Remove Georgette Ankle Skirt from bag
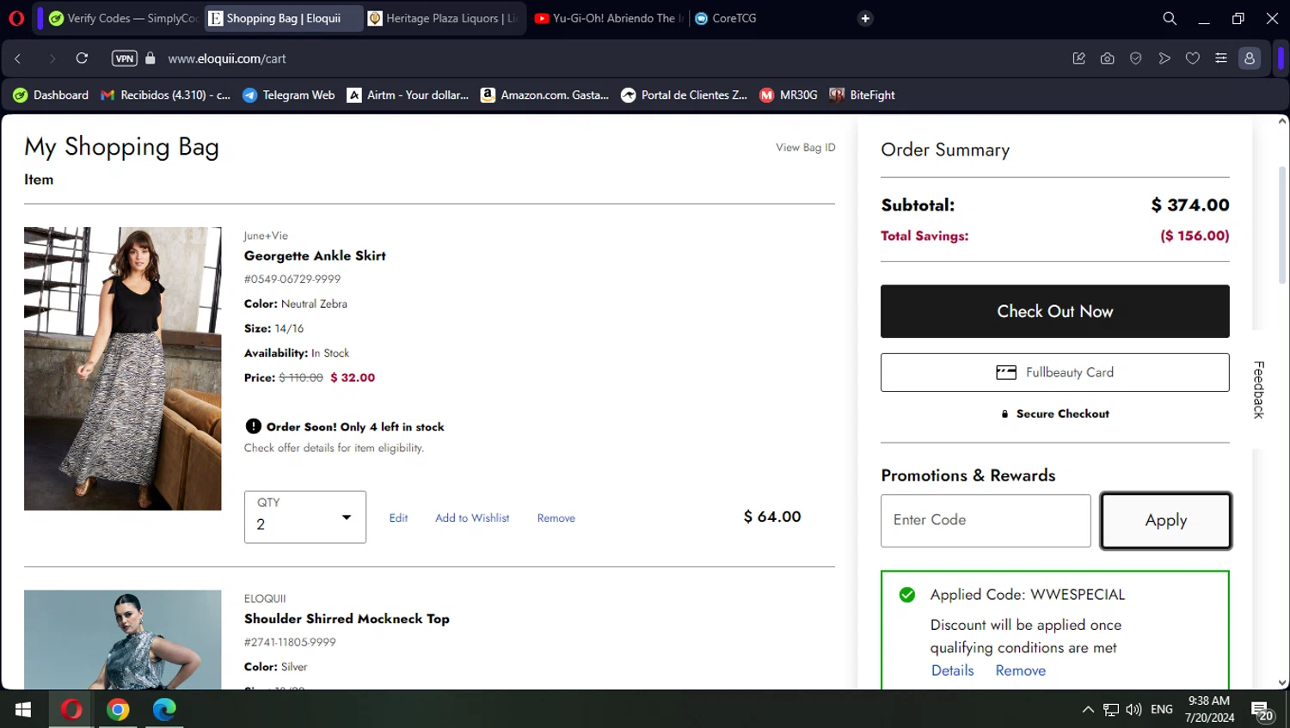Viewport: 1290px width, 728px height. 556,518
